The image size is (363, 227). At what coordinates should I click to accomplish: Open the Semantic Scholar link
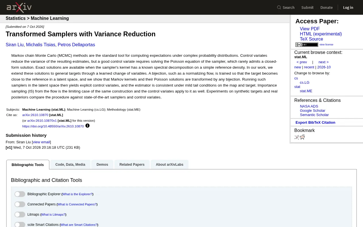click(x=314, y=115)
